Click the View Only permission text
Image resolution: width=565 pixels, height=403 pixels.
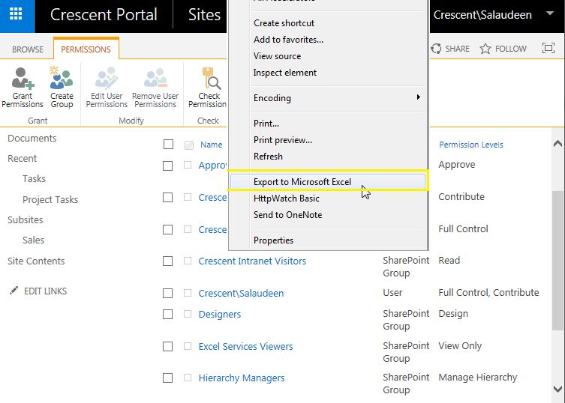click(460, 346)
